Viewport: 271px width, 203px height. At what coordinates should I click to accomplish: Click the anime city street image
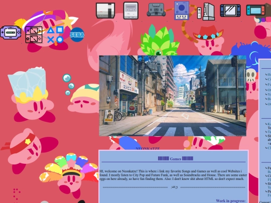coord(173,96)
